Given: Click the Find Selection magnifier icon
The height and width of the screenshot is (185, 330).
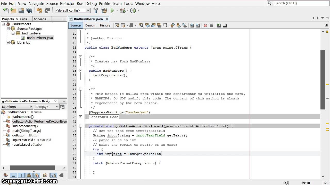Looking at the screenshot, I should click(141, 25).
